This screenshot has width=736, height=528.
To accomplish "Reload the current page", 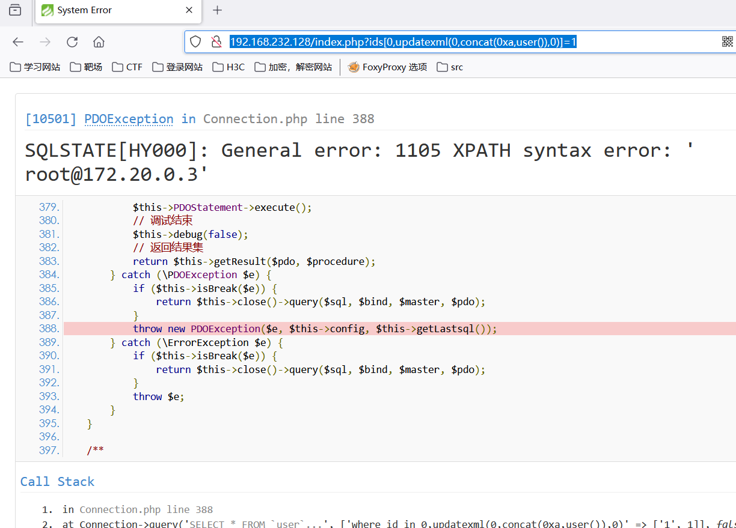I will pos(72,41).
